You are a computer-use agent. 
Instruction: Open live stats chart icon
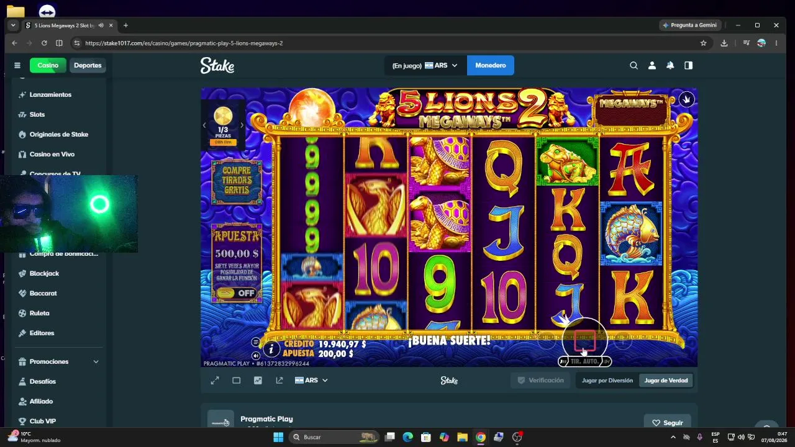coord(258,381)
